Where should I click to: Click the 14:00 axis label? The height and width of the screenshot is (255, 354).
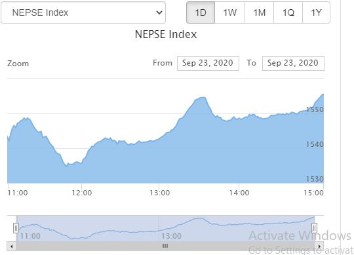point(239,193)
